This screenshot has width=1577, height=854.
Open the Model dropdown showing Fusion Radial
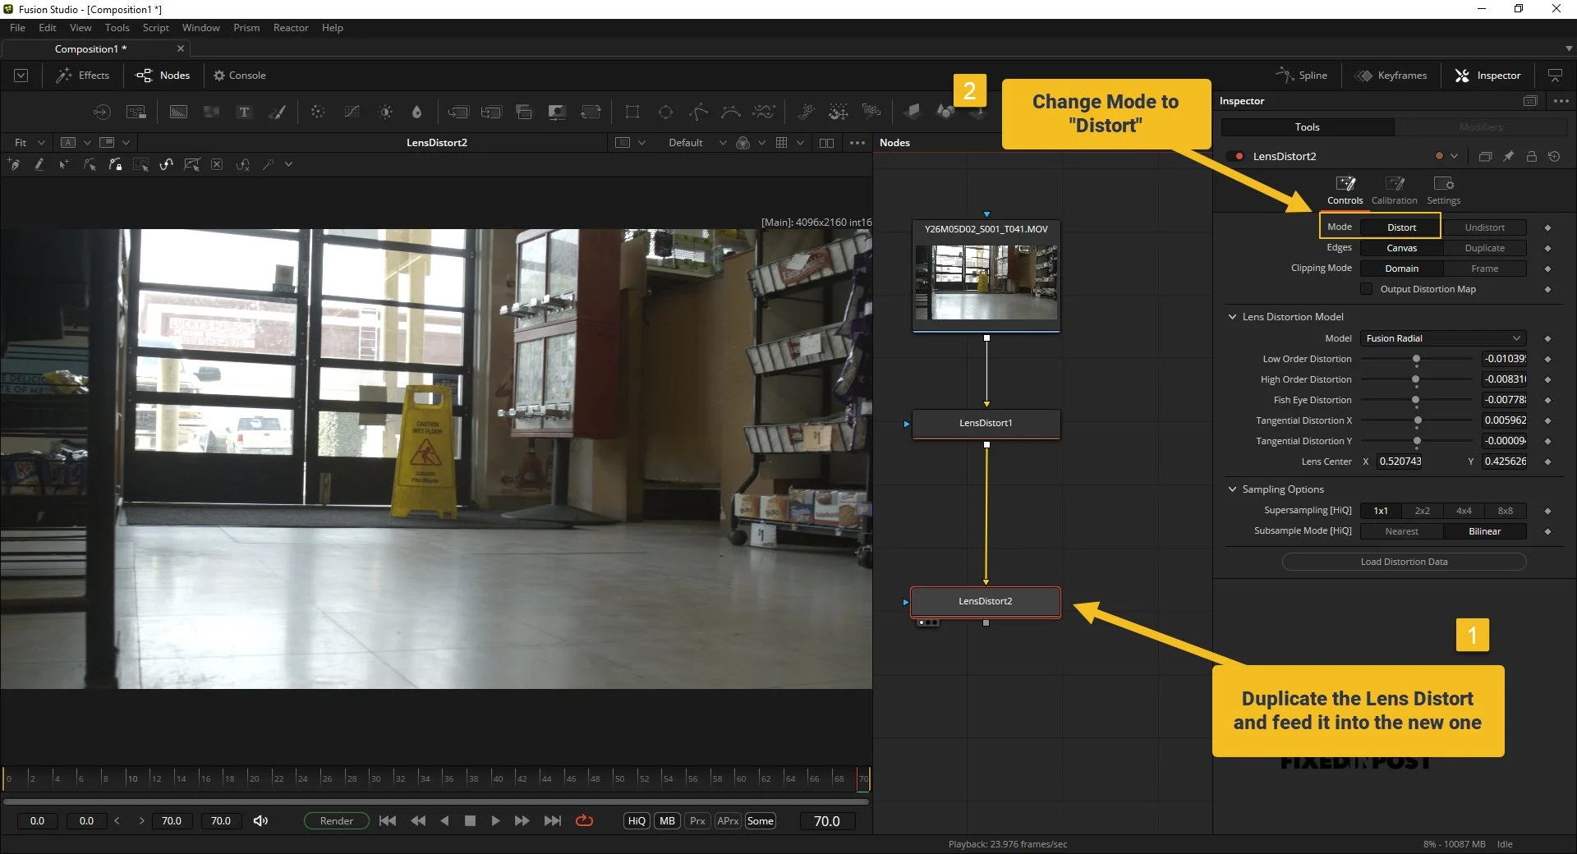1443,338
